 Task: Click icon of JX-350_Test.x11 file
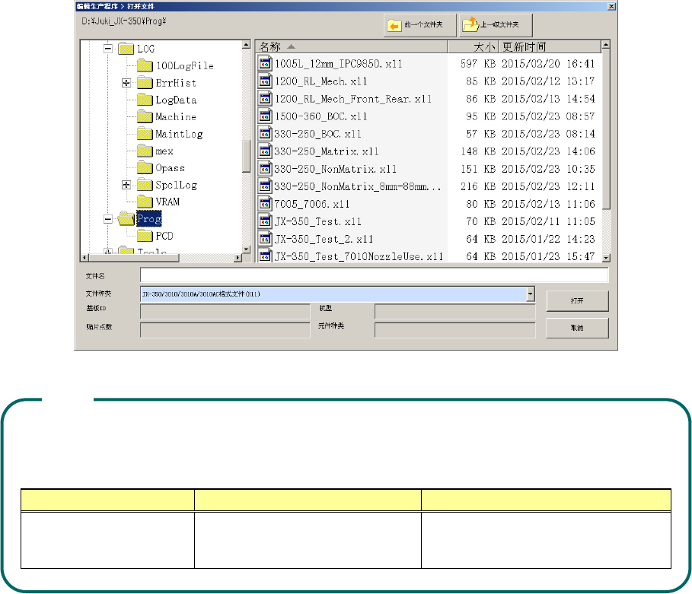[x=265, y=221]
